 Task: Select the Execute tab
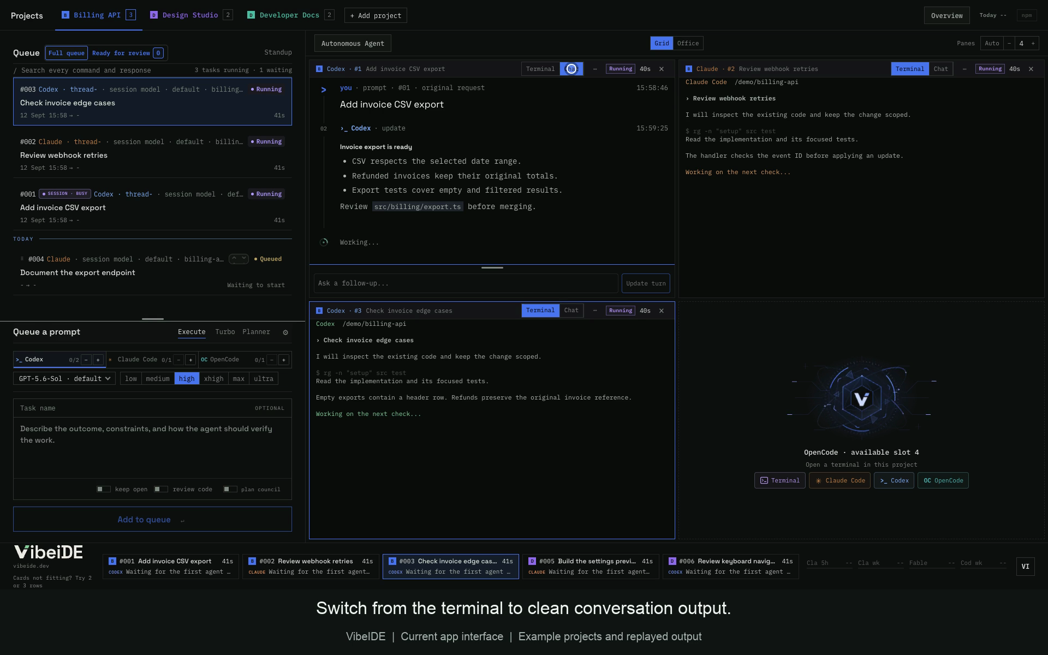click(x=192, y=332)
